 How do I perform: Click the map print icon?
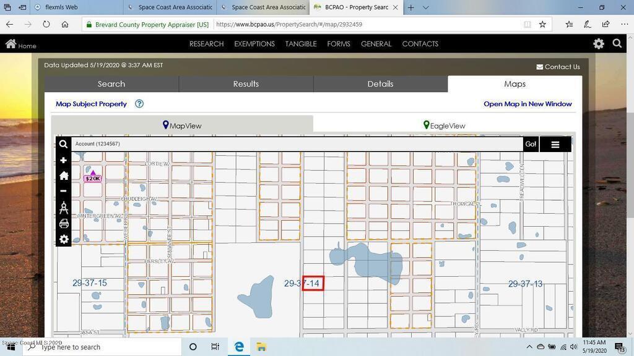click(x=63, y=224)
